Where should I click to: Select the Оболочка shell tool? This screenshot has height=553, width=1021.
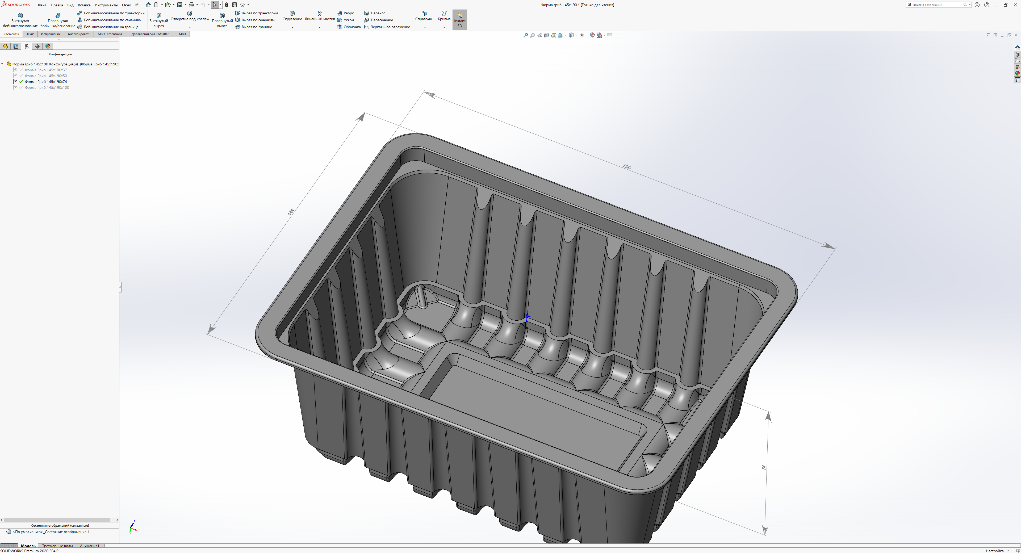[x=349, y=27]
